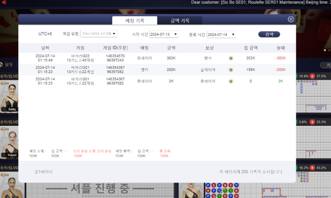Click the 승패 column header
Image resolution: width=331 pixels, height=198 pixels.
[x=281, y=48]
